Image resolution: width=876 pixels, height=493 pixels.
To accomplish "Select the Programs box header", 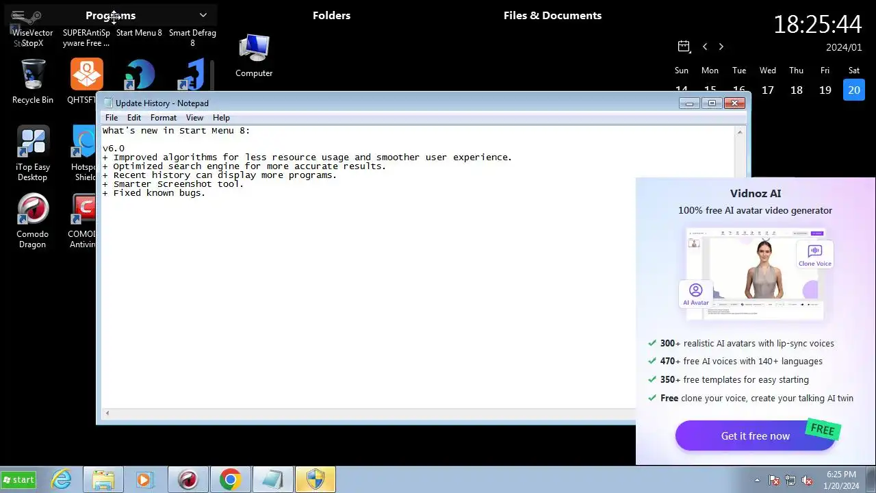I will coord(110,15).
